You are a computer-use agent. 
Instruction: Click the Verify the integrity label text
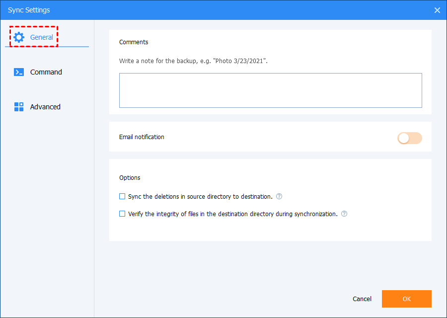[x=232, y=214]
